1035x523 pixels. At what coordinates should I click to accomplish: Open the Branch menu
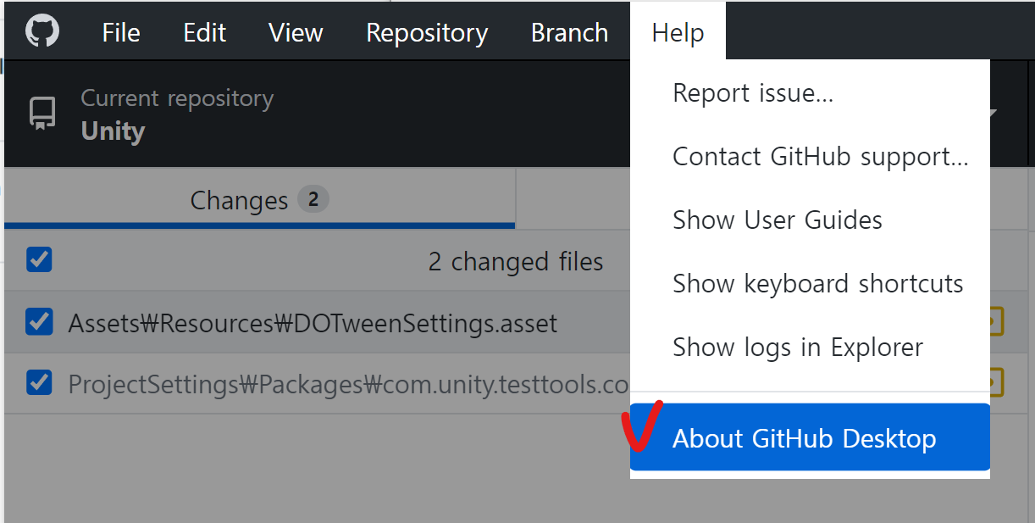tap(569, 33)
